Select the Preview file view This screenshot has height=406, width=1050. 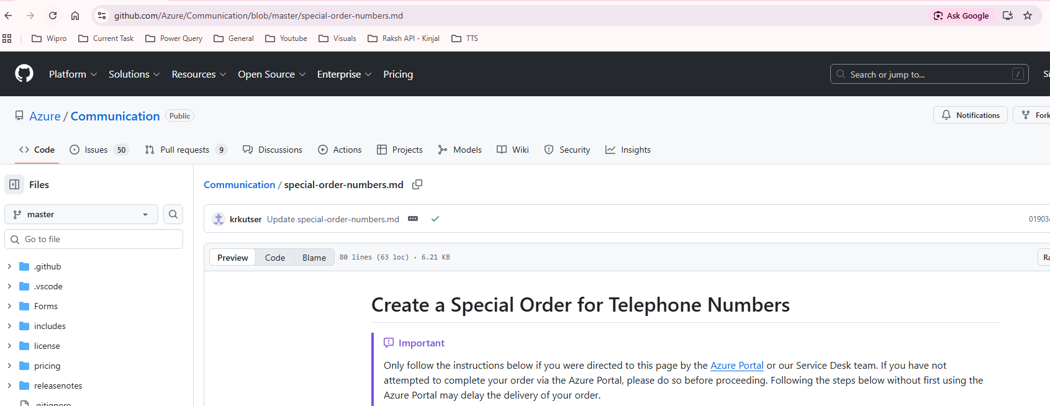[233, 258]
